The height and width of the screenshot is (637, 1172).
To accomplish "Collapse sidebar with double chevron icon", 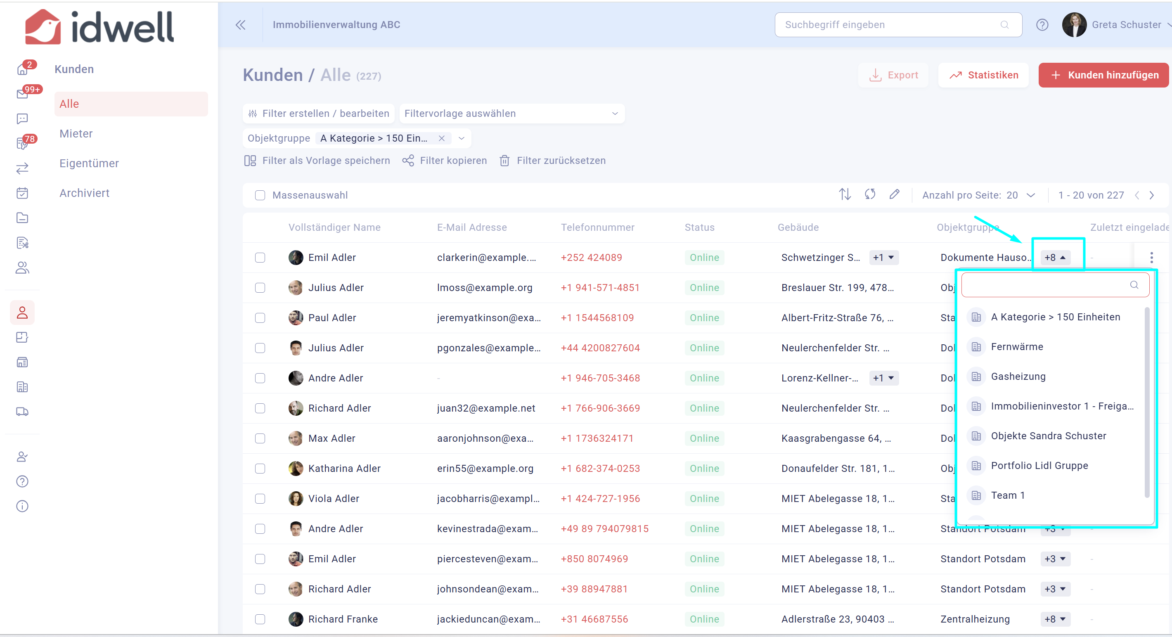I will [x=240, y=25].
